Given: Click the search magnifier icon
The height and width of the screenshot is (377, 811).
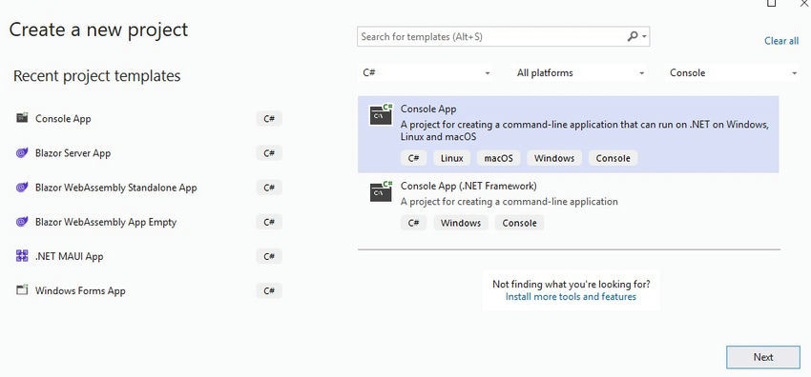Looking at the screenshot, I should tap(632, 36).
